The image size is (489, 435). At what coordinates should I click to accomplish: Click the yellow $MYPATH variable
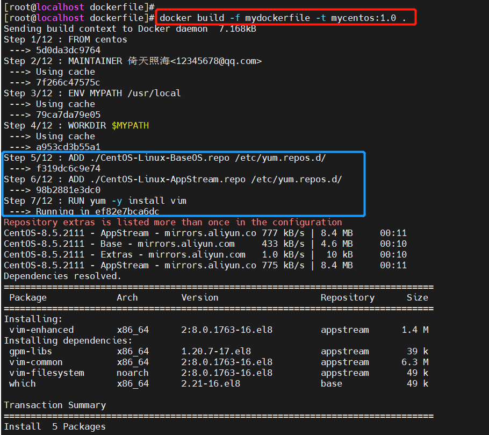click(131, 125)
